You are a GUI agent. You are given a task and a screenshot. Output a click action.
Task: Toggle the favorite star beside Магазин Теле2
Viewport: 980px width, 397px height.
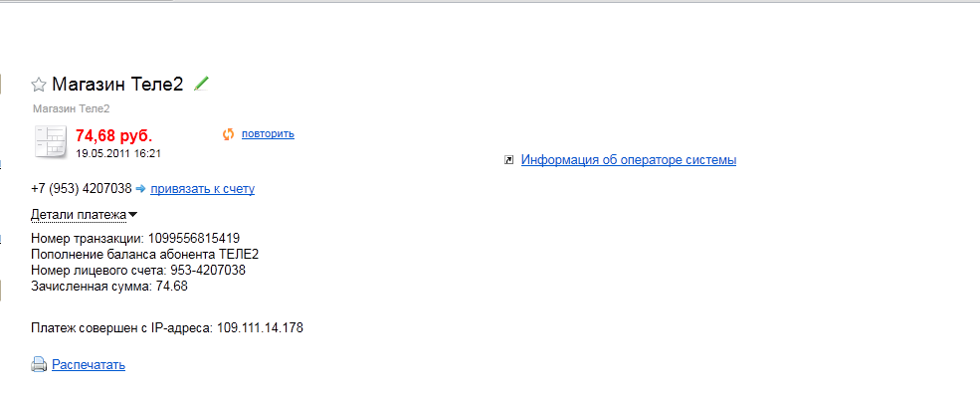coord(39,85)
